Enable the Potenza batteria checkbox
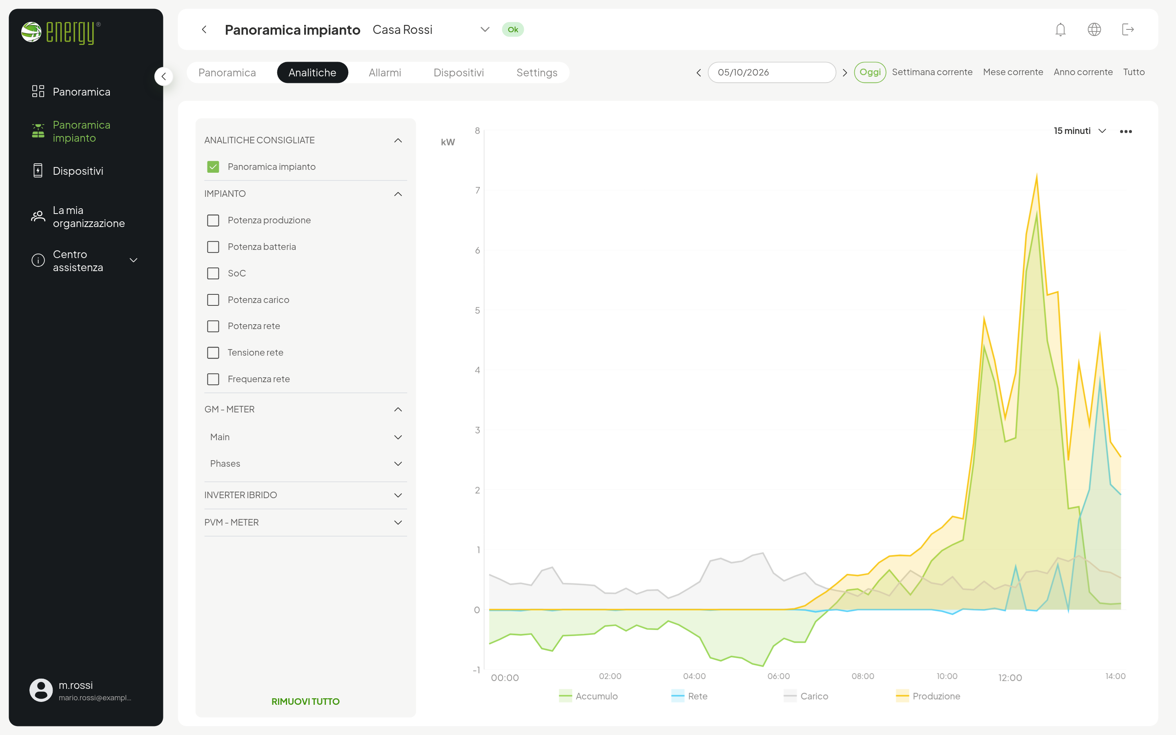 [213, 247]
